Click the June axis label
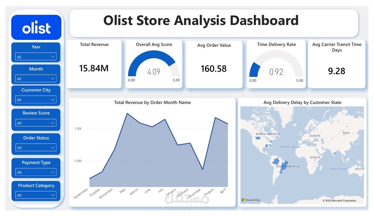 pyautogui.click(x=147, y=191)
